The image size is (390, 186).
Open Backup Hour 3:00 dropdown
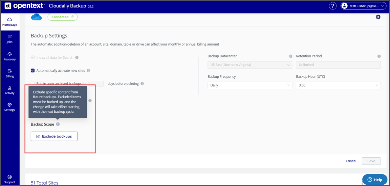[x=338, y=85]
